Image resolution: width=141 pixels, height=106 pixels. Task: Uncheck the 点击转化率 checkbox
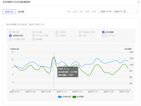coord(10,36)
